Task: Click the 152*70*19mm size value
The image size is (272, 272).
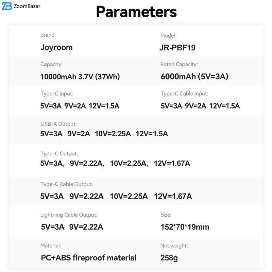Action: [185, 227]
